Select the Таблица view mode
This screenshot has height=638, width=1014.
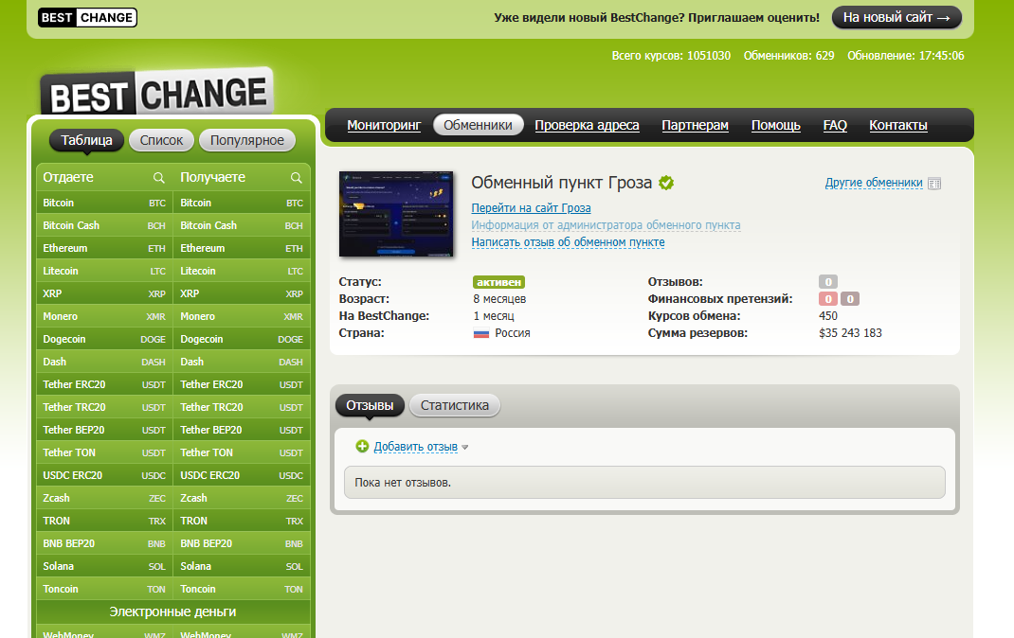[86, 140]
